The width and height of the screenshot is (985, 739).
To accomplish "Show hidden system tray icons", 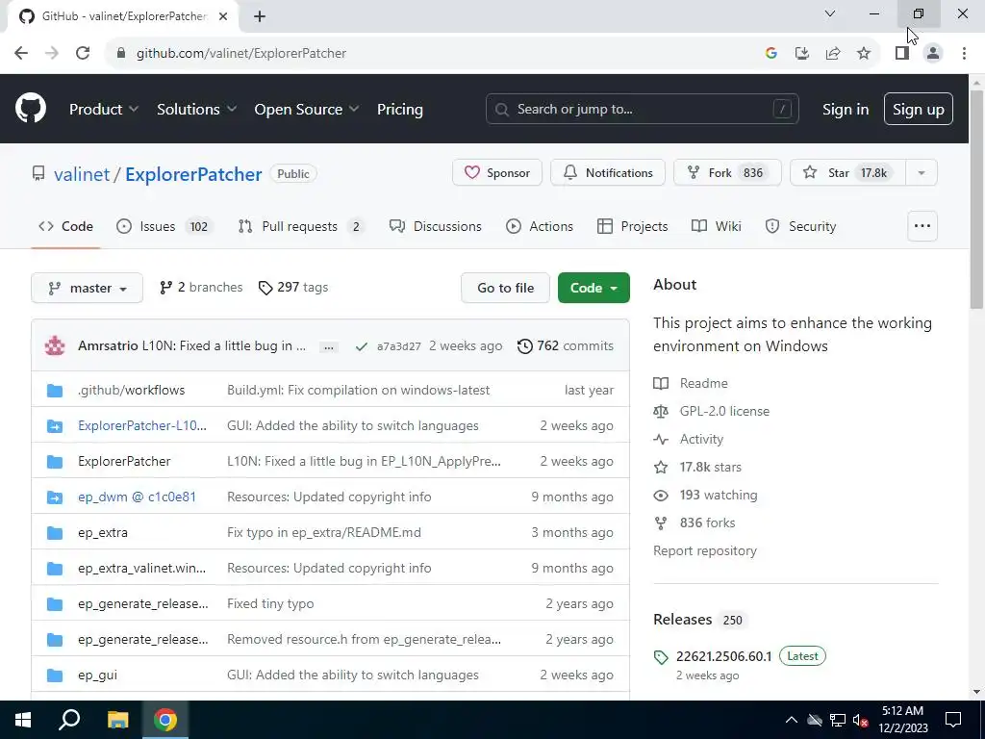I will click(792, 720).
